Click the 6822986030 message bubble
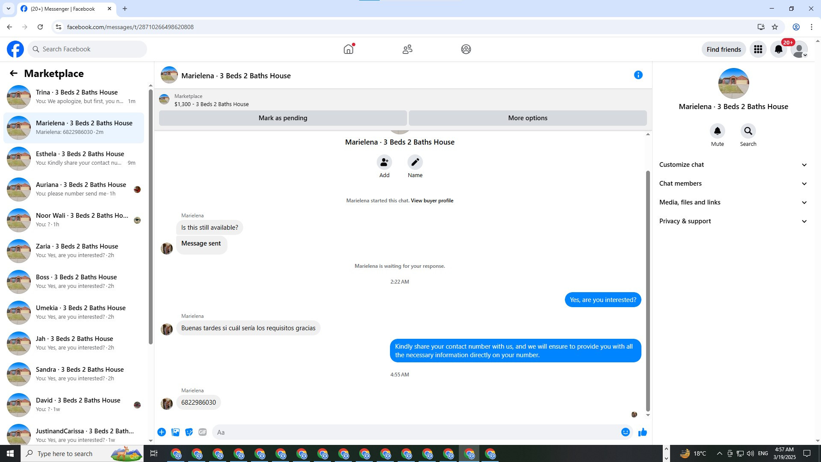821x462 pixels. [198, 403]
